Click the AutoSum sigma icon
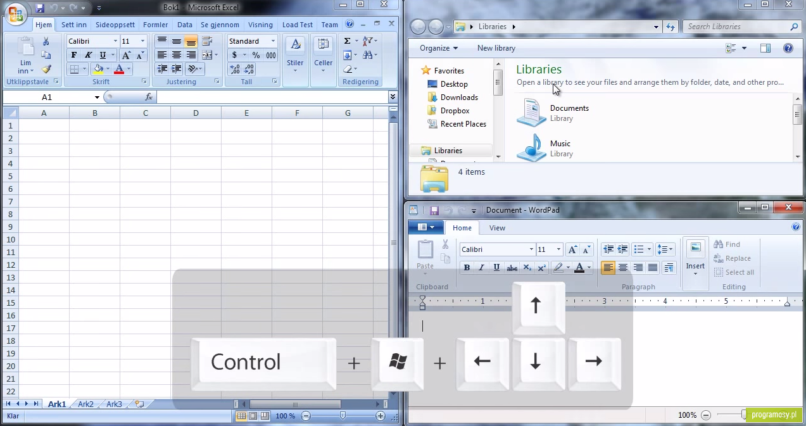The width and height of the screenshot is (806, 426). pos(347,41)
